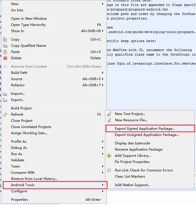The height and width of the screenshot is (205, 196).
Task: Expand the Configure submenu arrow
Action: [103, 191]
